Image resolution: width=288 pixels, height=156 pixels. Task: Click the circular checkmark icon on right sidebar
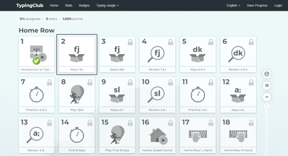pyautogui.click(x=267, y=74)
